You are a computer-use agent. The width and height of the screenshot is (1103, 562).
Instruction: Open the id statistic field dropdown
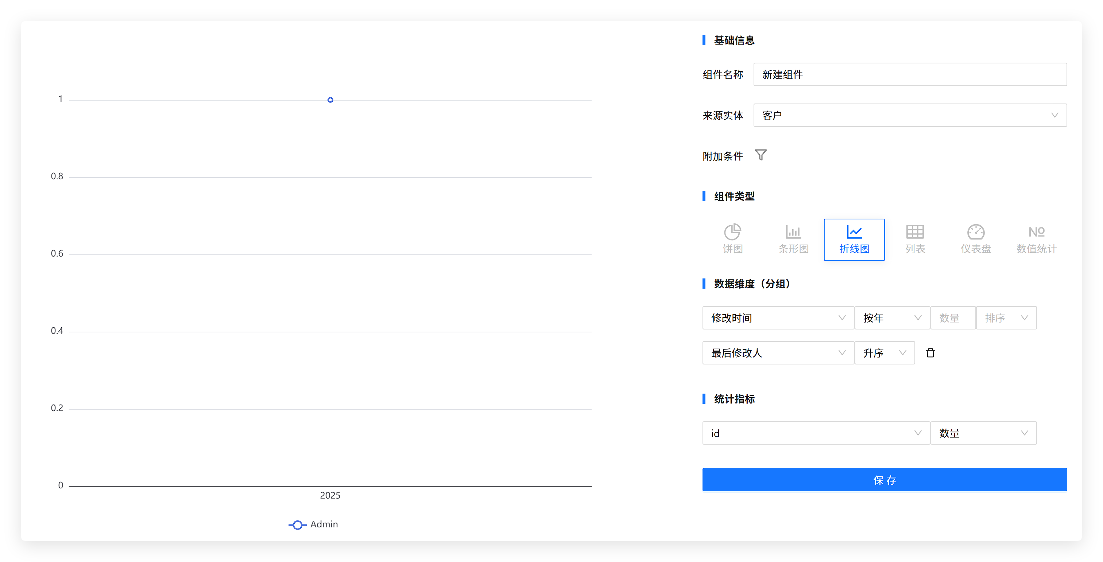[816, 433]
